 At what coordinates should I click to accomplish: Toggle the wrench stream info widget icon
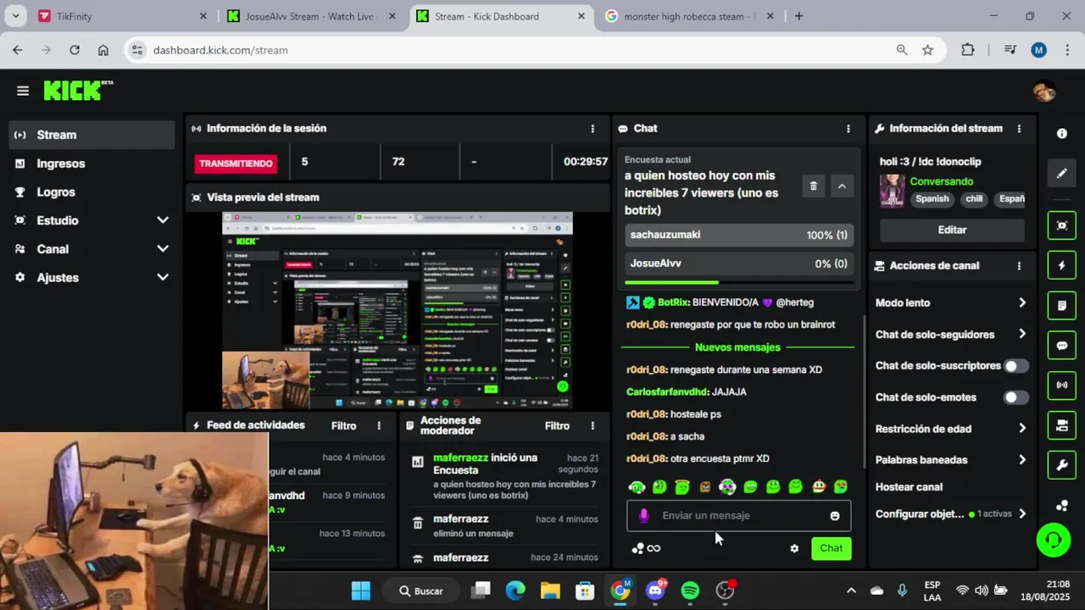tap(1062, 465)
